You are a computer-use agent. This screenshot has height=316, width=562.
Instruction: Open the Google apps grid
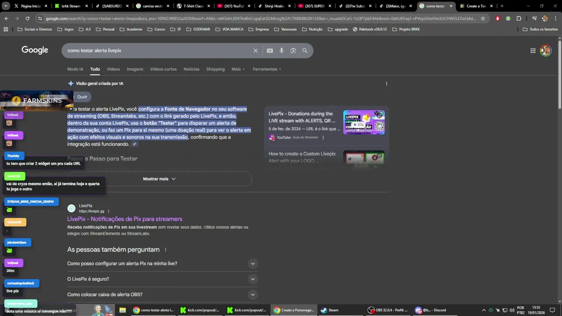click(x=533, y=50)
